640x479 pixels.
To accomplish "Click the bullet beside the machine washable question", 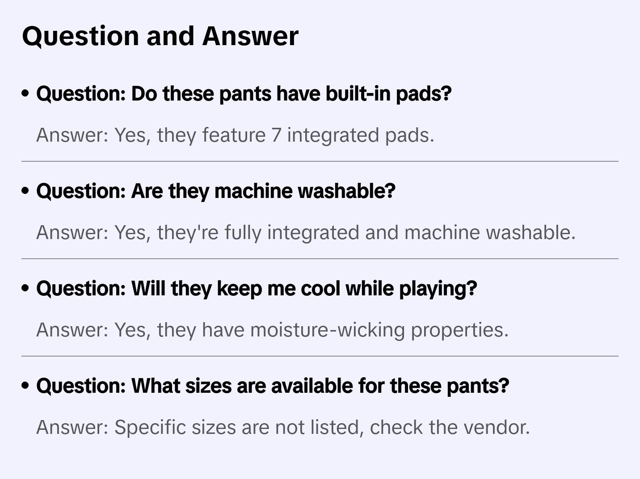I will coord(25,191).
